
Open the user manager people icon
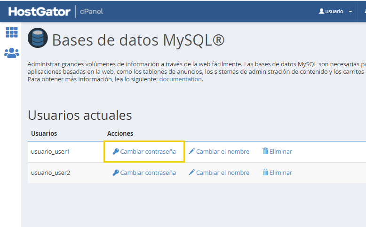click(x=12, y=53)
